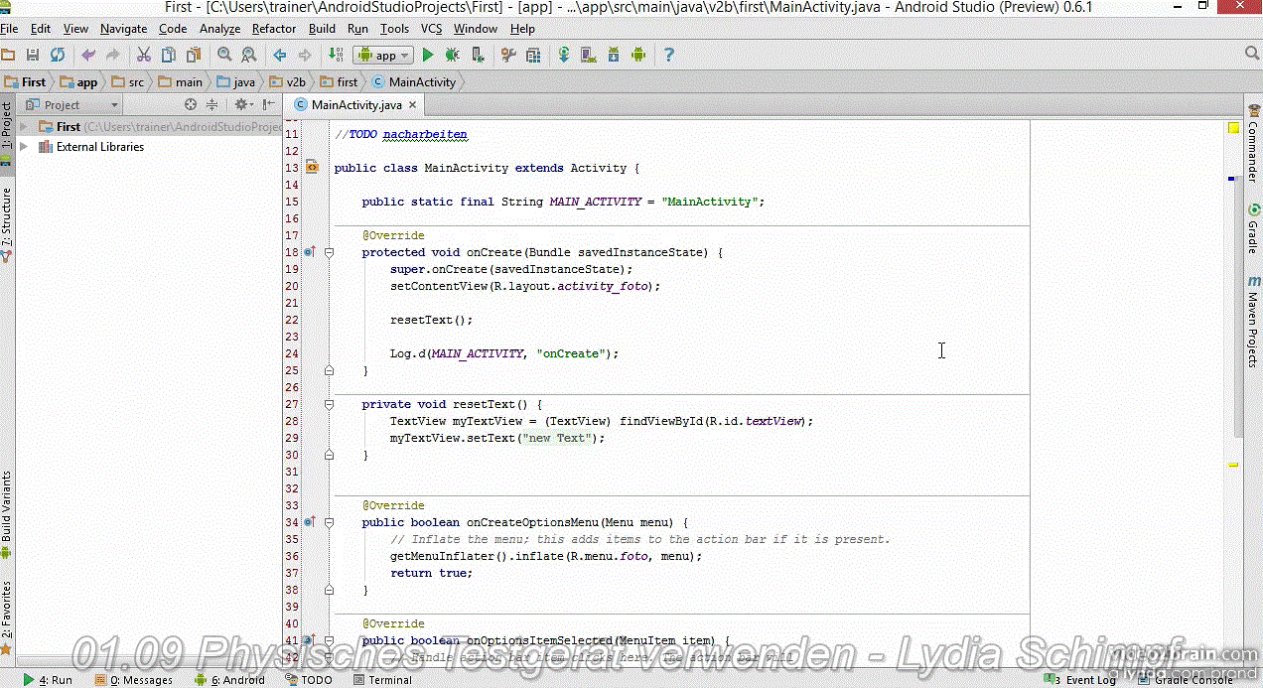The image size is (1263, 688).
Task: Open the TODO tool window
Action: click(x=309, y=680)
